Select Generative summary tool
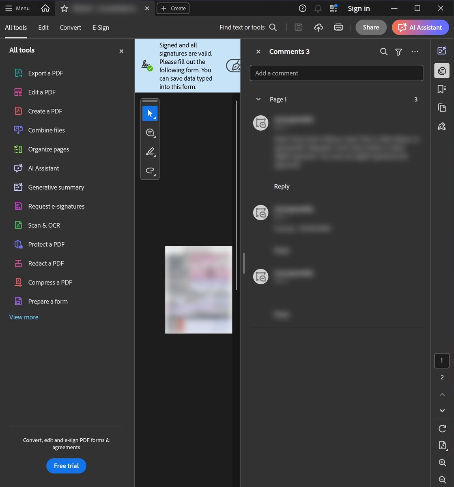Image resolution: width=454 pixels, height=487 pixels. (x=49, y=187)
